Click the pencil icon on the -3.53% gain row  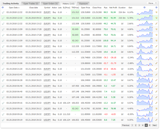click(156, 69)
